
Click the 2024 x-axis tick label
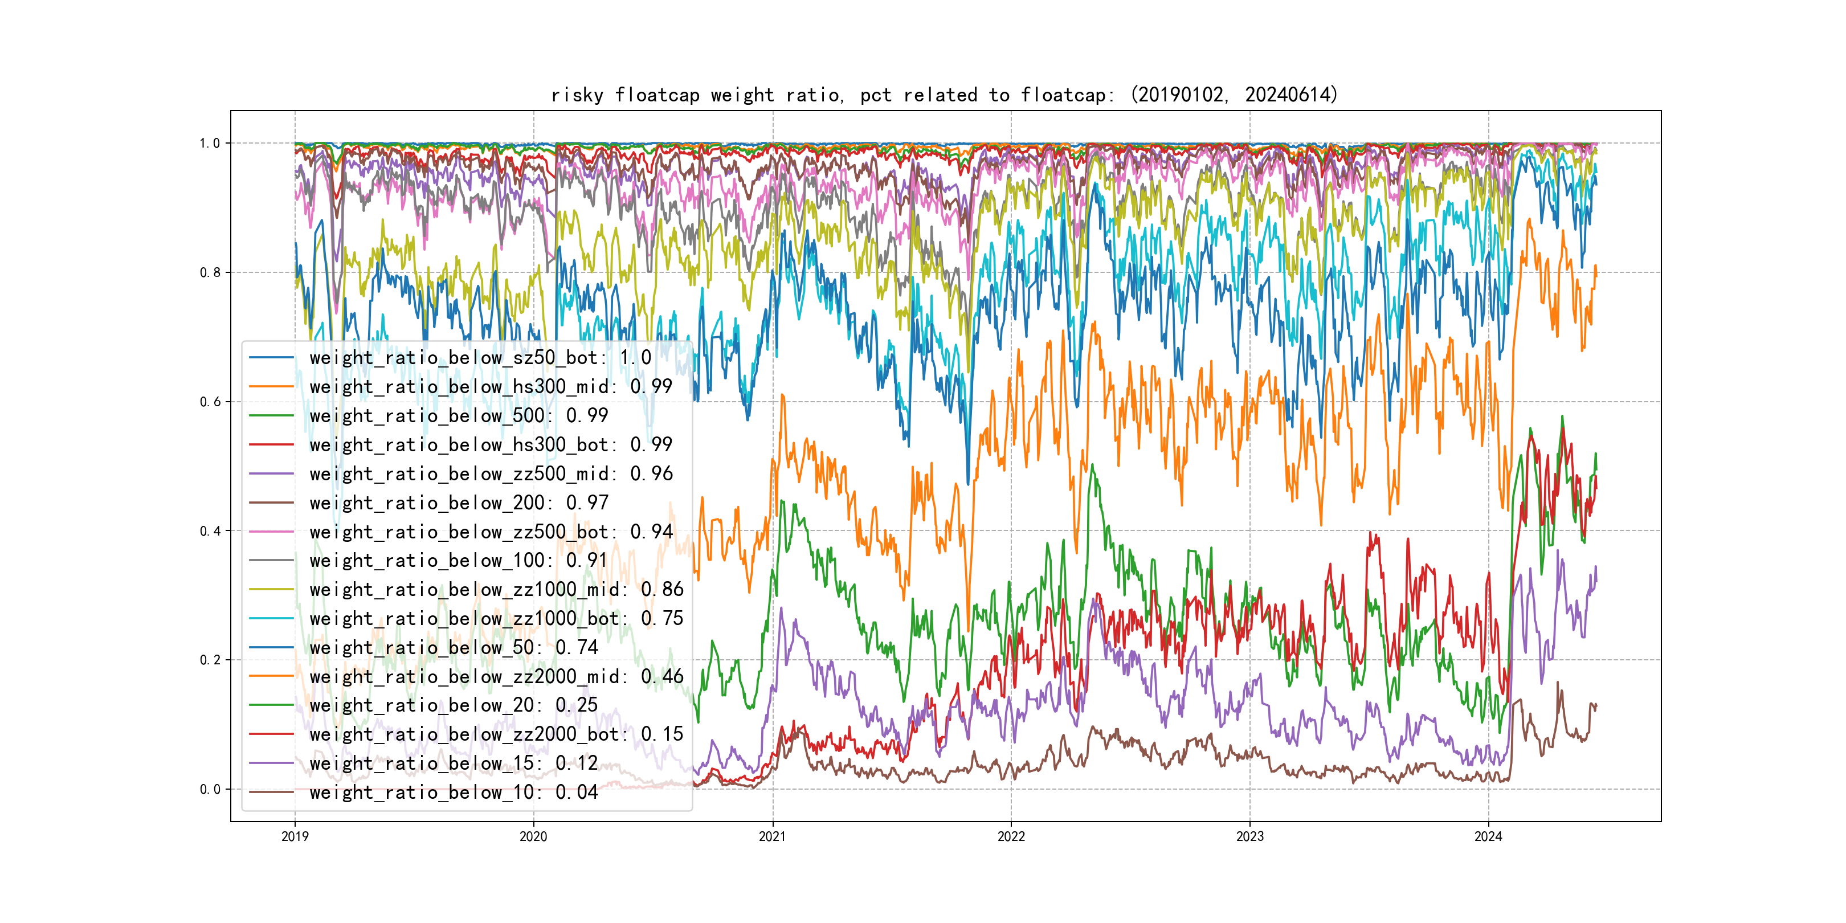pyautogui.click(x=1488, y=836)
